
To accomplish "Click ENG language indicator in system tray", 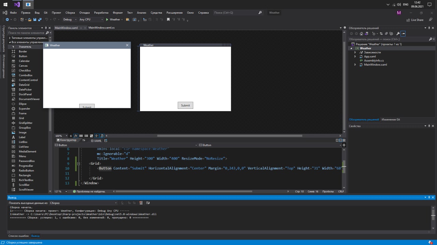I will click(406, 4).
